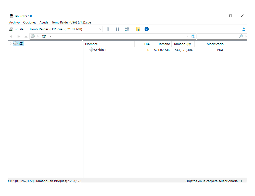The height and width of the screenshot is (196, 255).
Task: Expand the chevron before CD in breadcrumb
Action: pyautogui.click(x=38, y=36)
